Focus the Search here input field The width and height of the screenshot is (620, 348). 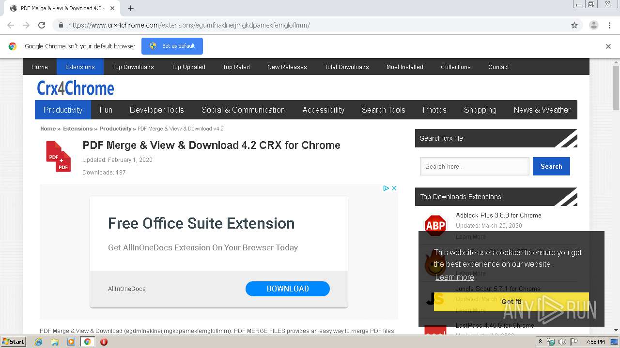point(475,166)
